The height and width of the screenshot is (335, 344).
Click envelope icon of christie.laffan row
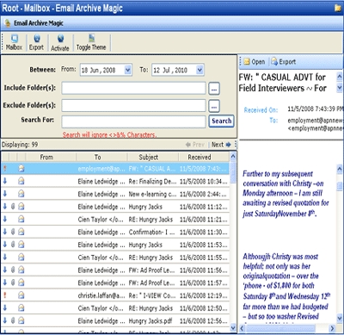click(x=21, y=295)
